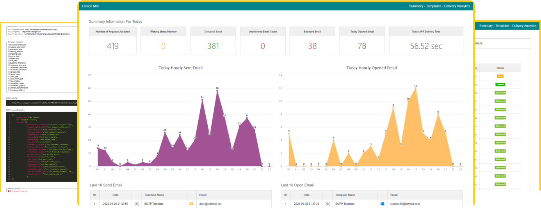Click aker@wdcmail.net in Last 10 Send Email
541x208 pixels.
(x=211, y=204)
